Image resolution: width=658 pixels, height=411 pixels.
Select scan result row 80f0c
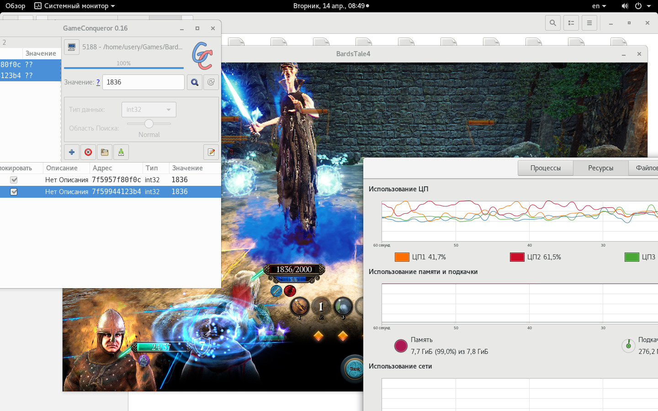[x=30, y=65]
